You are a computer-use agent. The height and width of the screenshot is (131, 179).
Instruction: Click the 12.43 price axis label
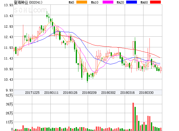9,37
